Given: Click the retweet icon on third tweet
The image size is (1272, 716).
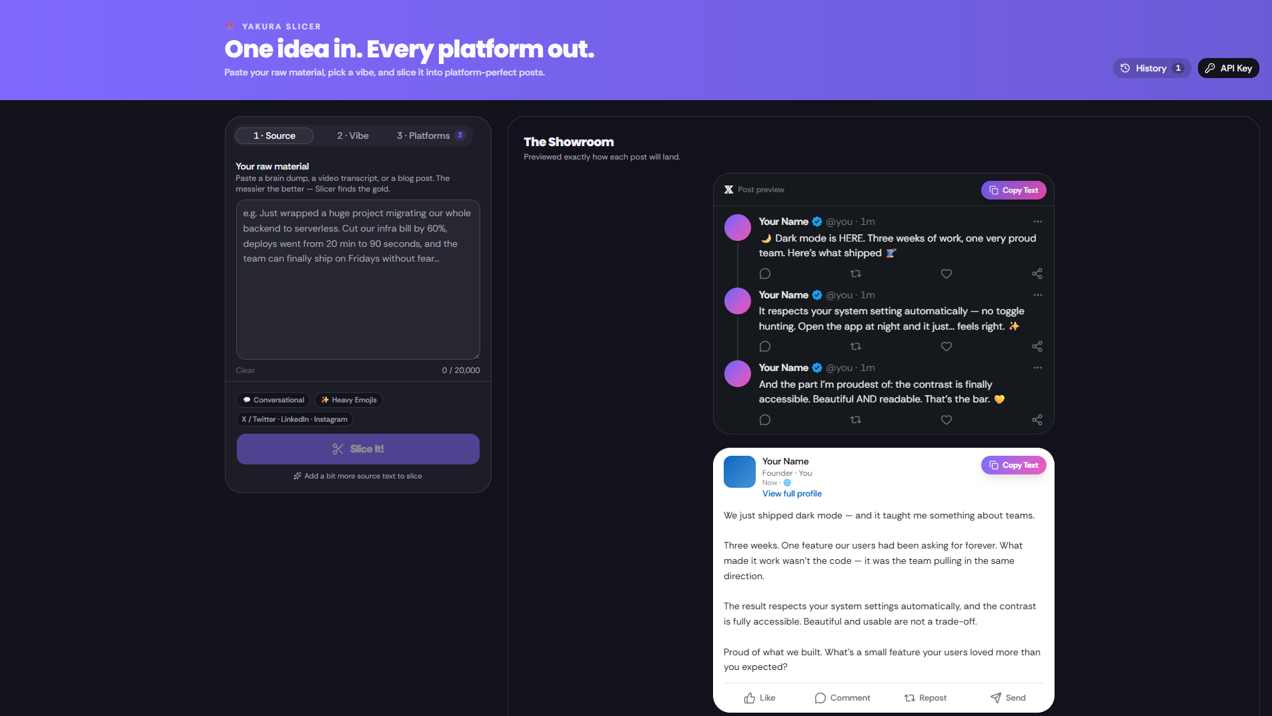Looking at the screenshot, I should [856, 420].
